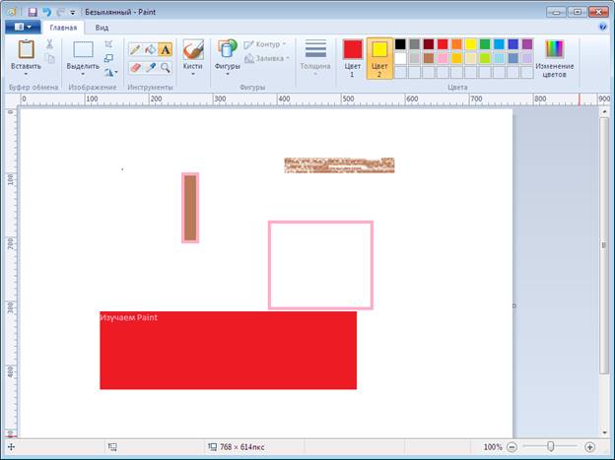615x460 pixels.
Task: Select the Magnifier tool
Action: tap(166, 67)
